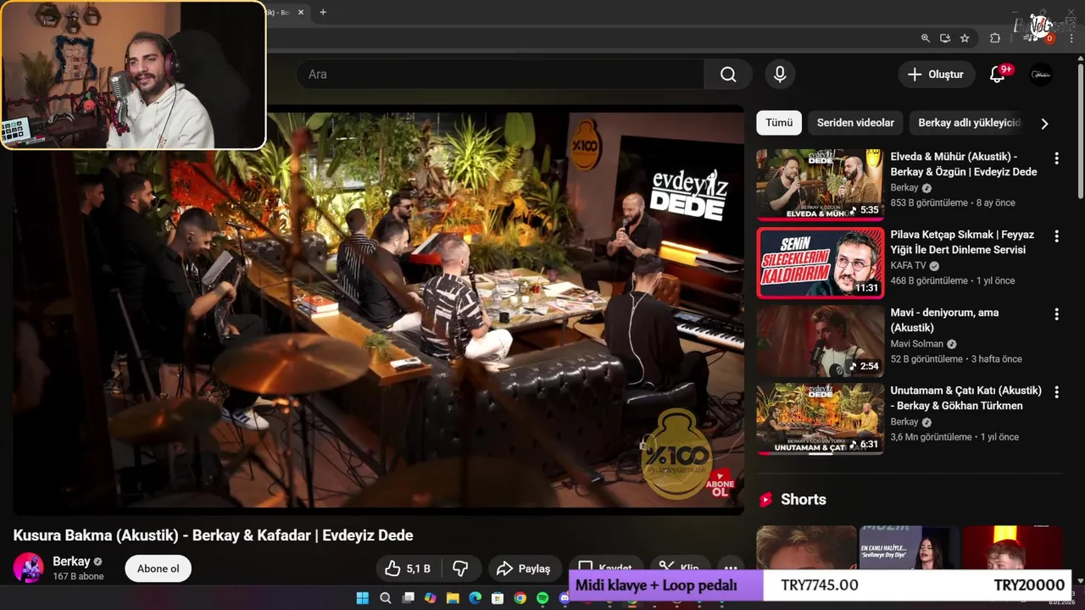This screenshot has width=1085, height=610.
Task: Click the Kaydet save button
Action: point(605,568)
